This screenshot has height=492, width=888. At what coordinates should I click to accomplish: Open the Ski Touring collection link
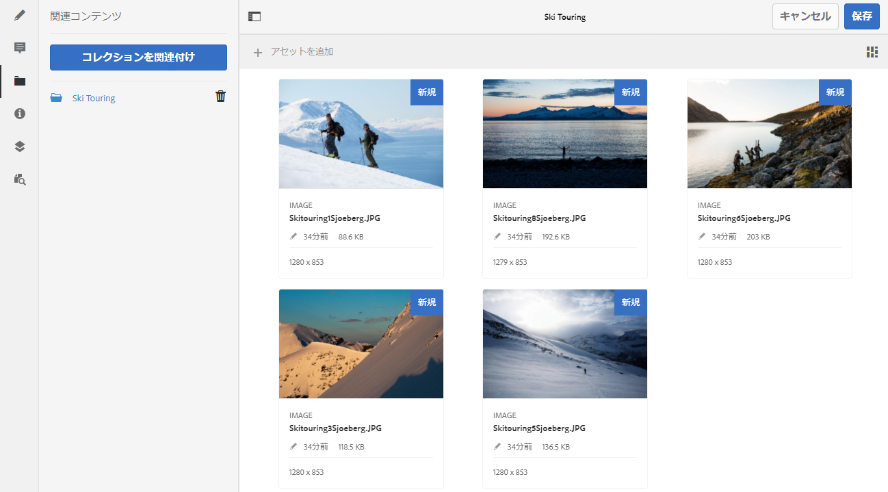[94, 99]
